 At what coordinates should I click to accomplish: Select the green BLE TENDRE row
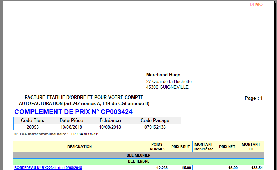(x=139, y=161)
